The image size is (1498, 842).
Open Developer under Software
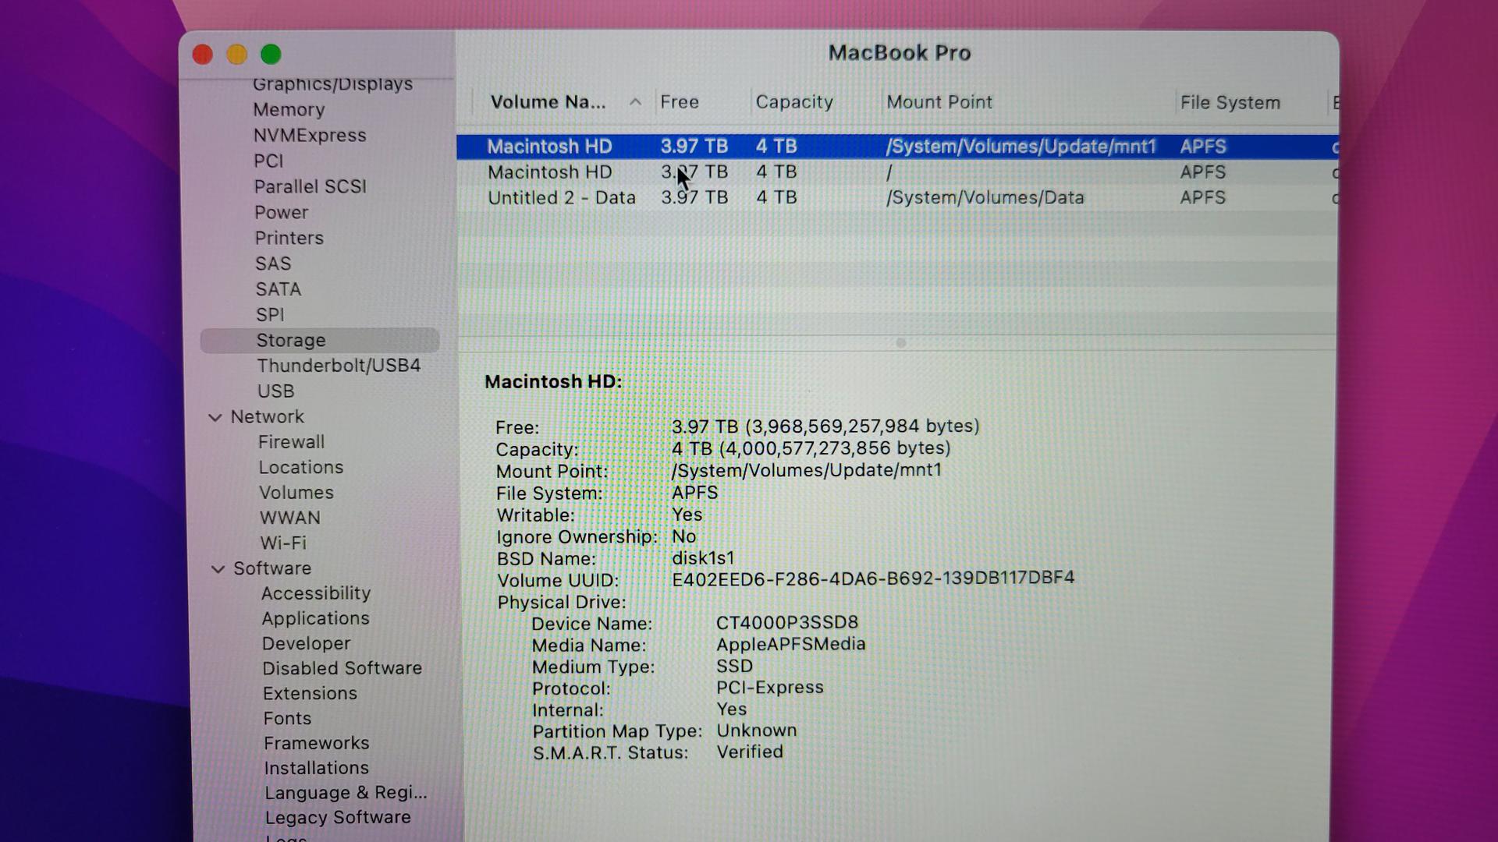pyautogui.click(x=306, y=644)
